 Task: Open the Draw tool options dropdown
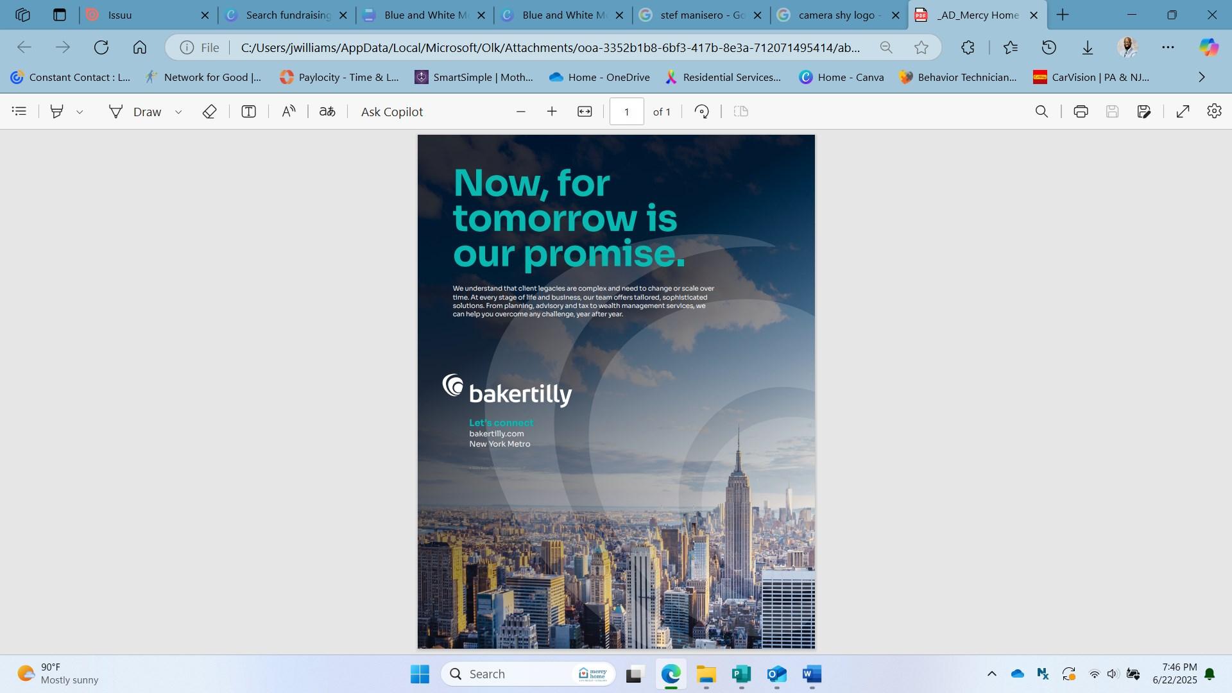pos(178,112)
